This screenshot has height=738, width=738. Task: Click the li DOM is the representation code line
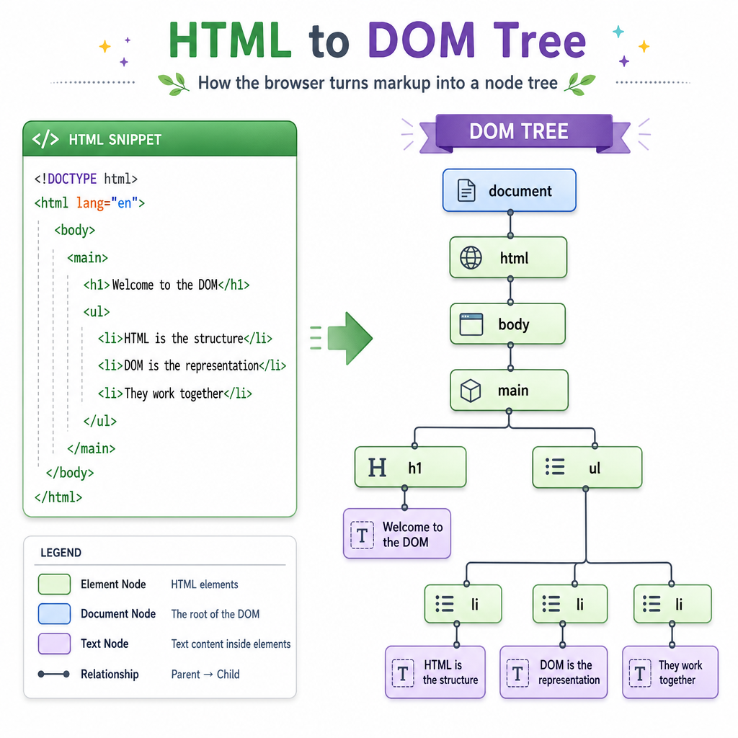pos(192,365)
